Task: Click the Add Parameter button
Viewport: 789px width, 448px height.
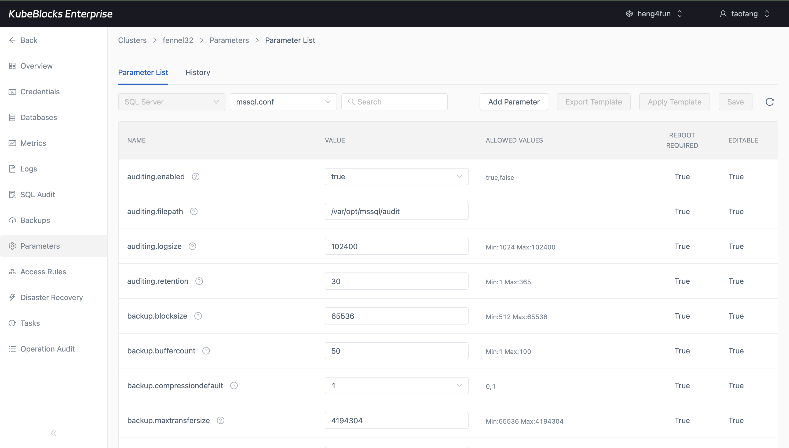Action: click(514, 102)
